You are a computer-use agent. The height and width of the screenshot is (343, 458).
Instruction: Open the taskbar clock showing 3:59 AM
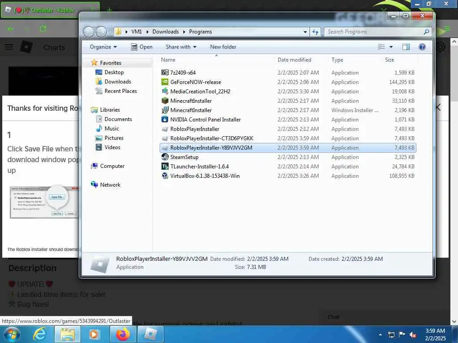pyautogui.click(x=435, y=334)
